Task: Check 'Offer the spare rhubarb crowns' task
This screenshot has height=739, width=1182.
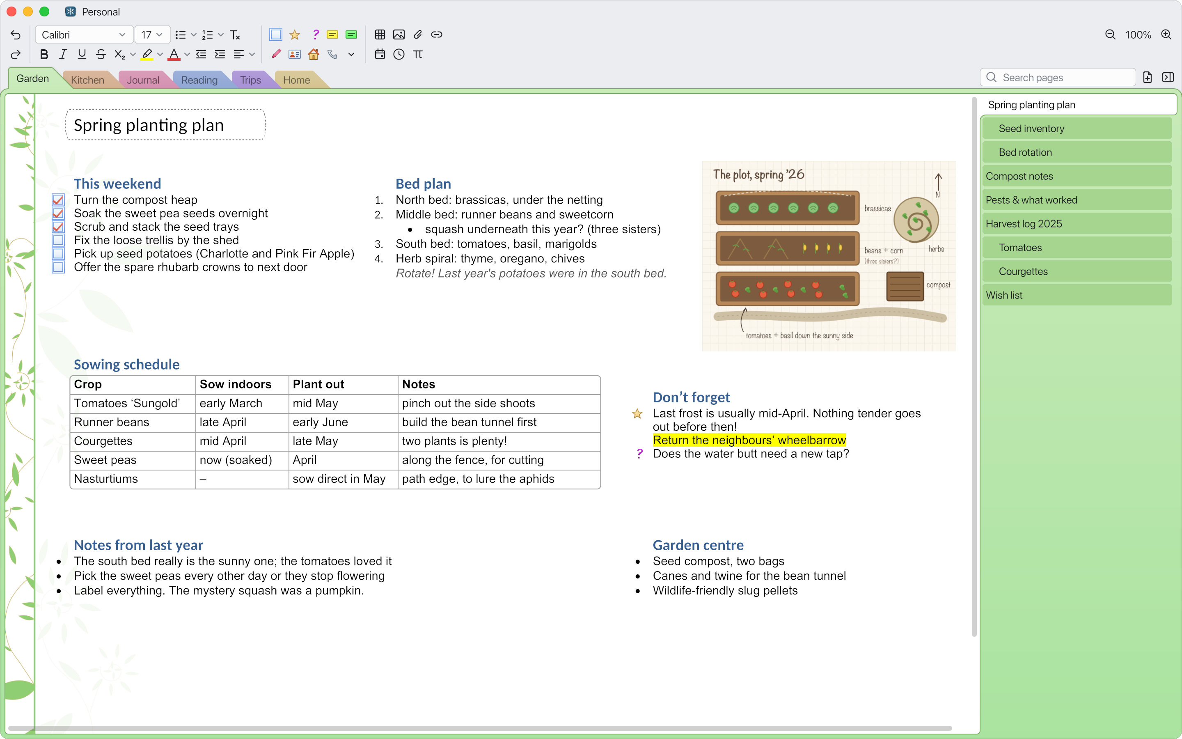Action: (x=58, y=267)
